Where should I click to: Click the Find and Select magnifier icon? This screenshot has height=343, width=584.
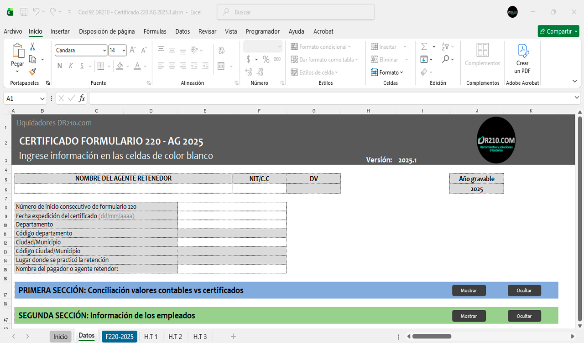coord(445,59)
